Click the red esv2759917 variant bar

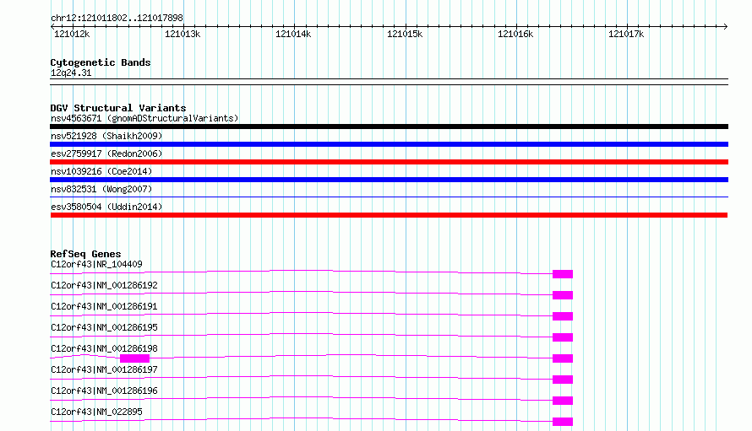pos(389,162)
